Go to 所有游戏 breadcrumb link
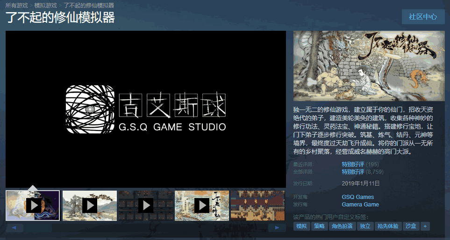The height and width of the screenshot is (240, 450). click(17, 6)
